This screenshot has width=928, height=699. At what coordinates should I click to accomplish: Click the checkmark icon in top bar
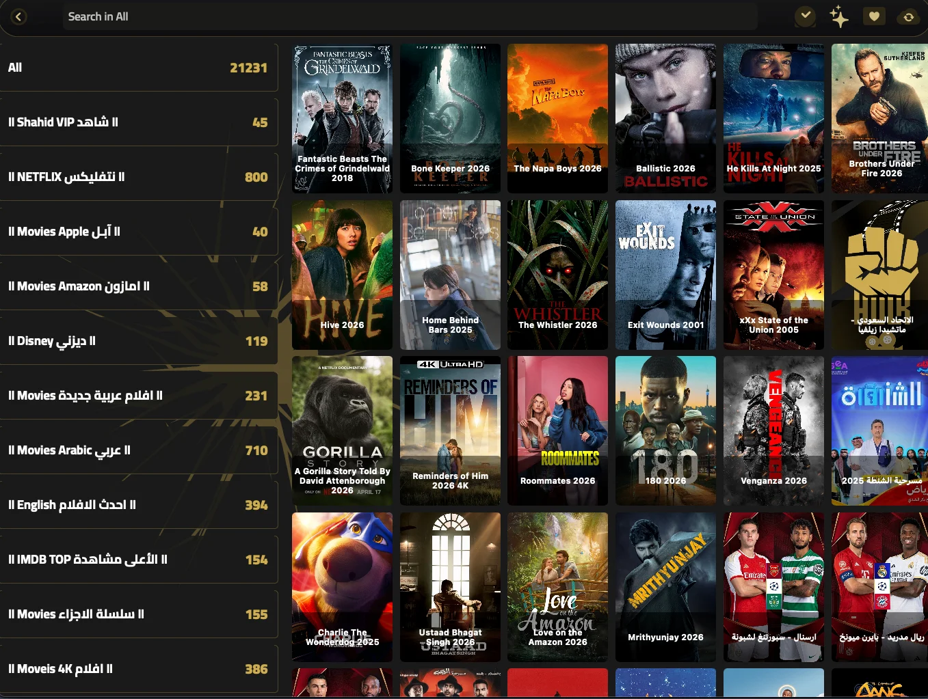(x=806, y=16)
